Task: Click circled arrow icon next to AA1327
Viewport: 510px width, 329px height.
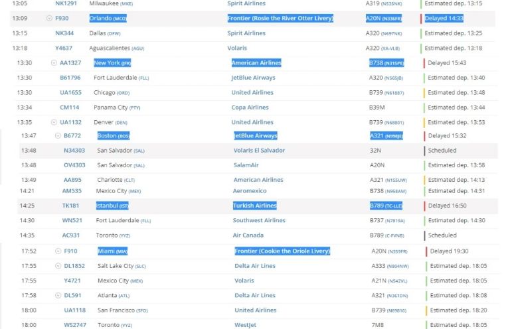Action: 54,63
